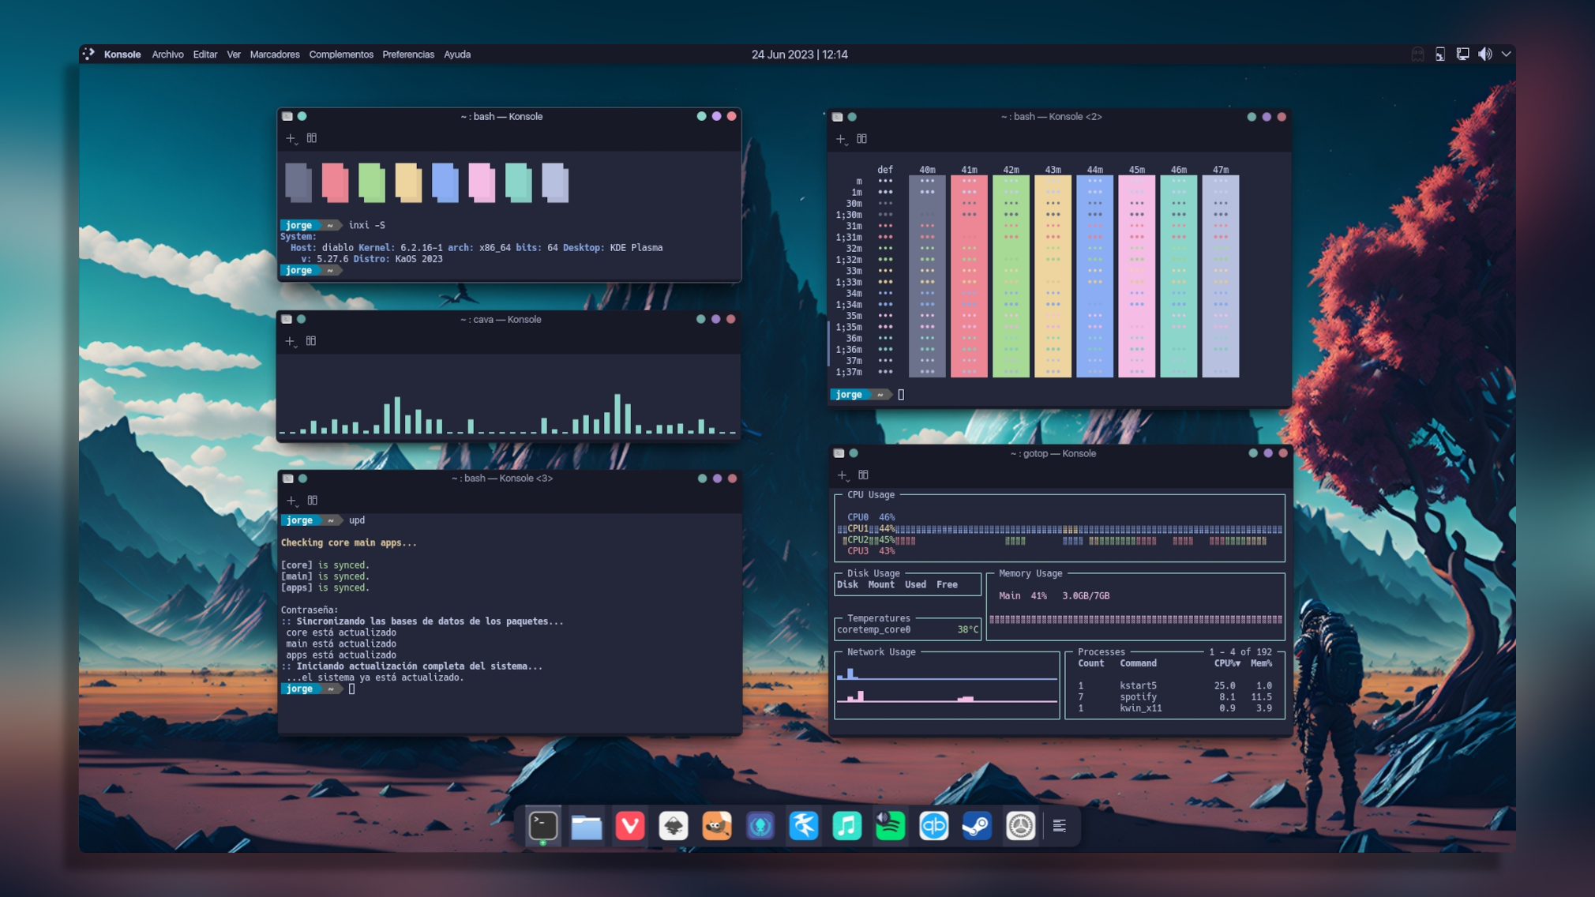The width and height of the screenshot is (1595, 897).
Task: Open the Preferencias menu
Action: pyautogui.click(x=408, y=54)
